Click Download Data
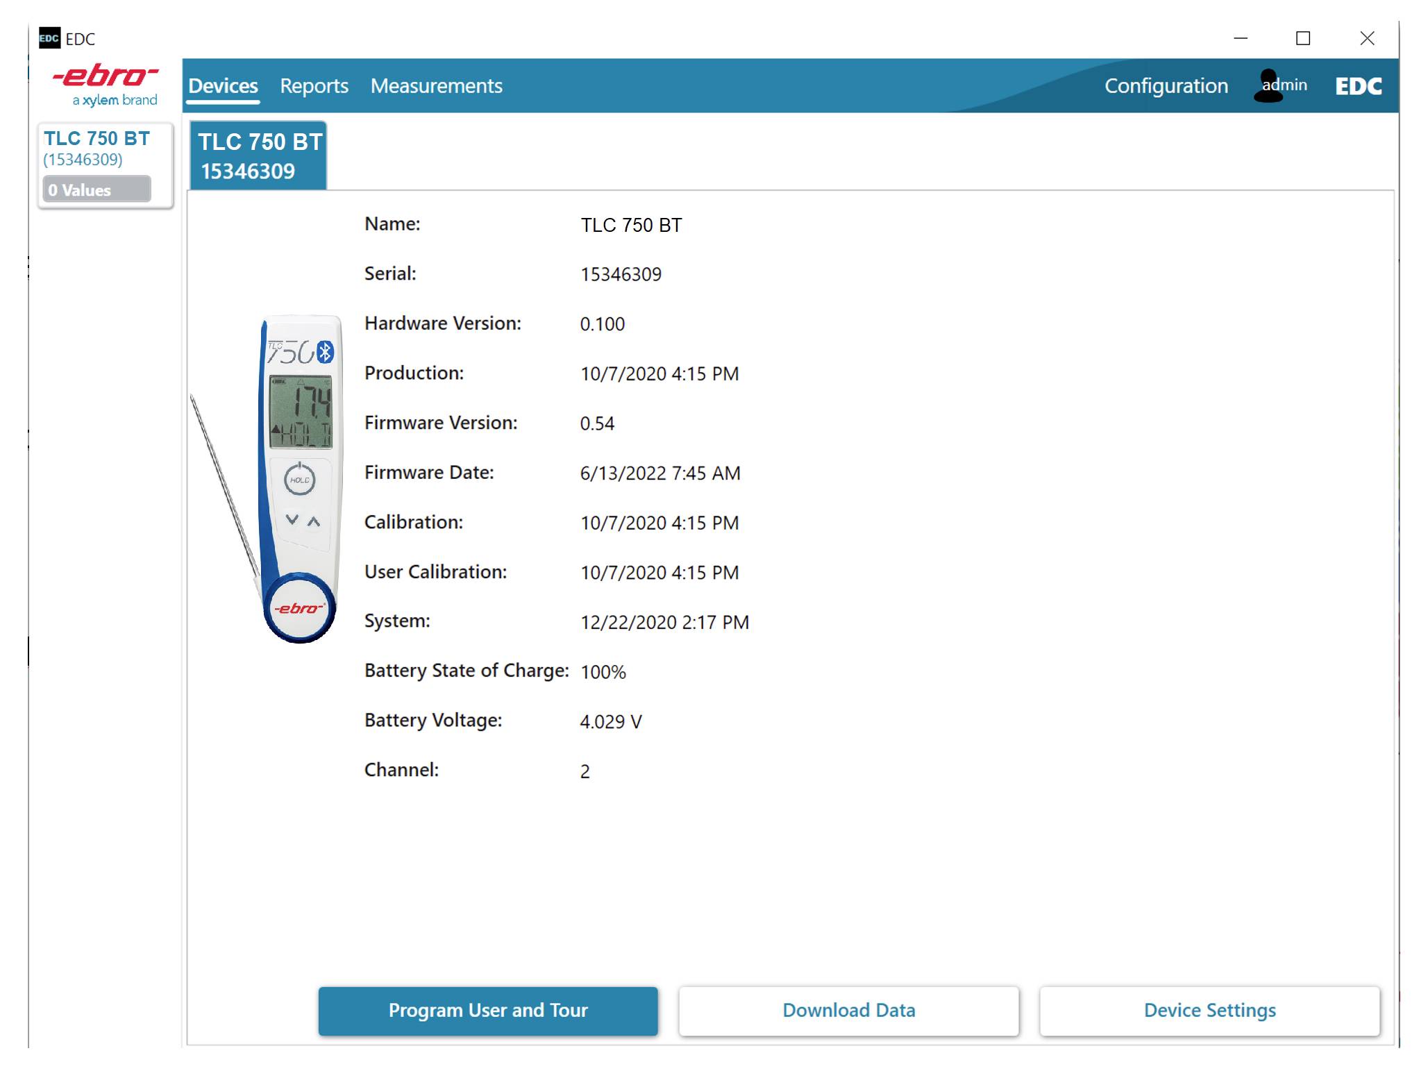Screen dimensions: 1428x1069 pos(848,1011)
